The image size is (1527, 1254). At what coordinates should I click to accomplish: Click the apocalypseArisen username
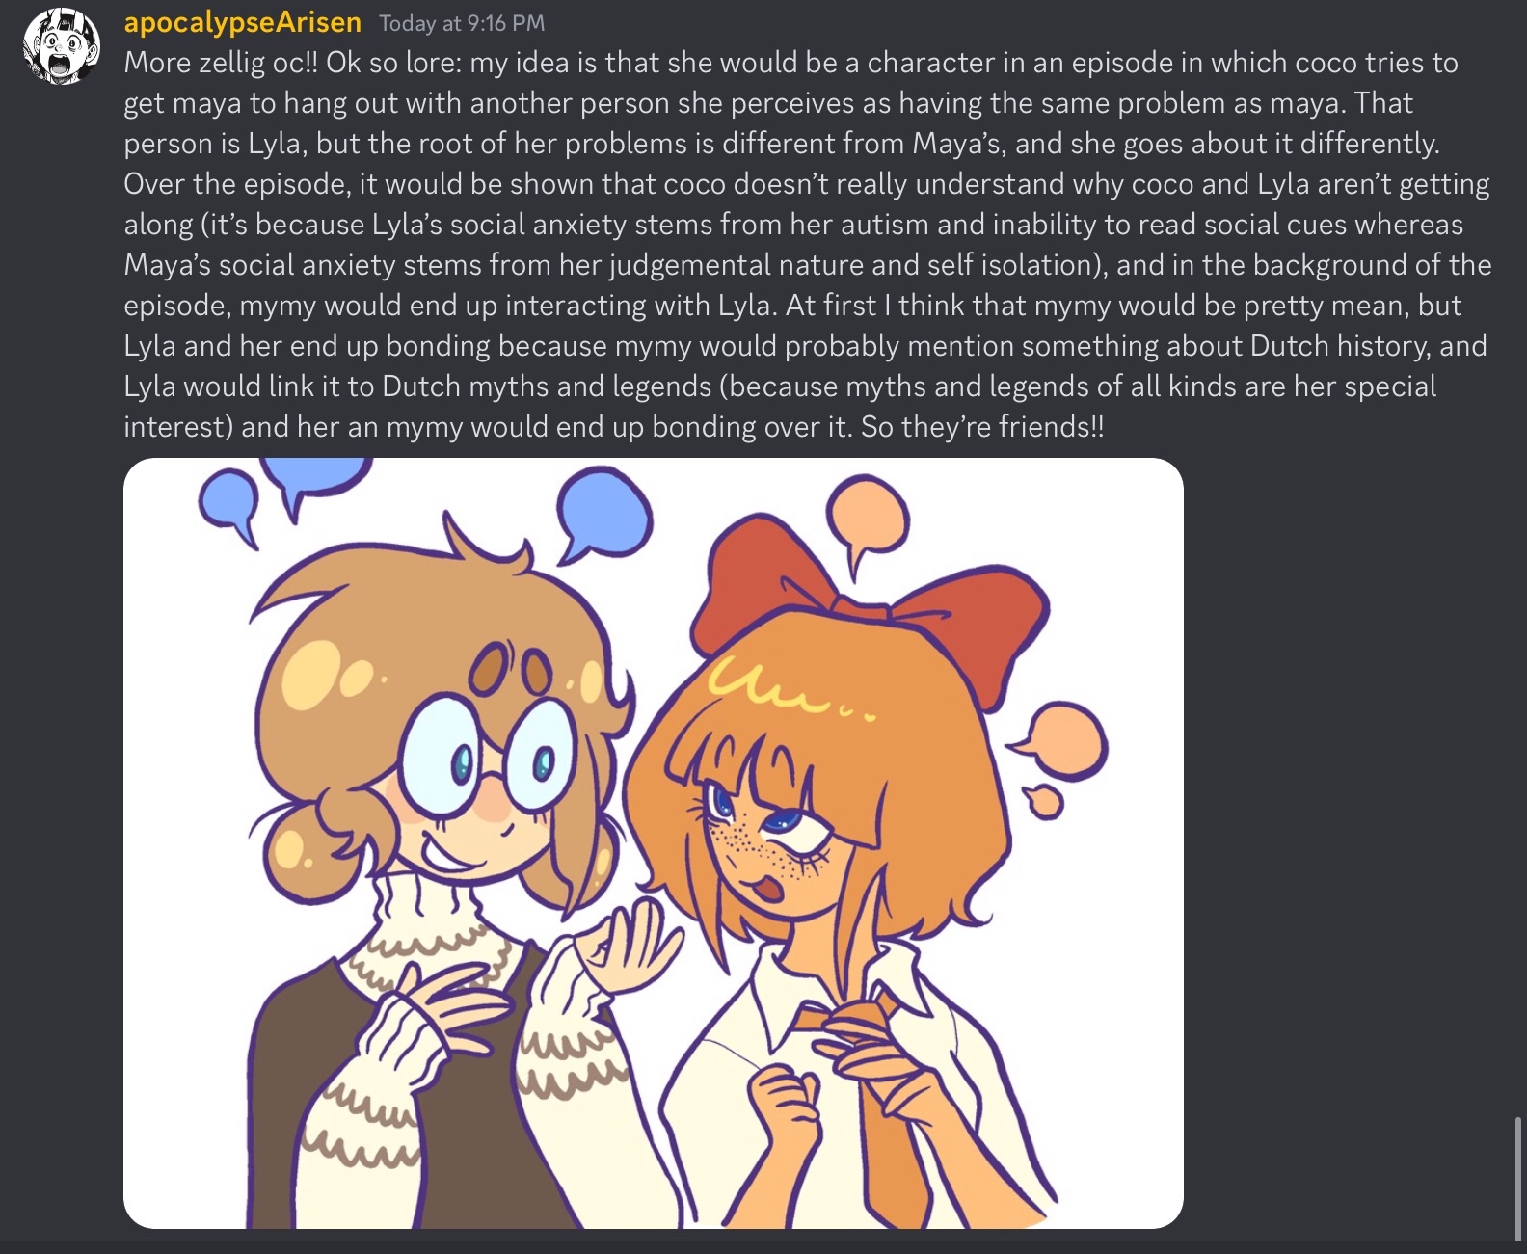coord(243,22)
